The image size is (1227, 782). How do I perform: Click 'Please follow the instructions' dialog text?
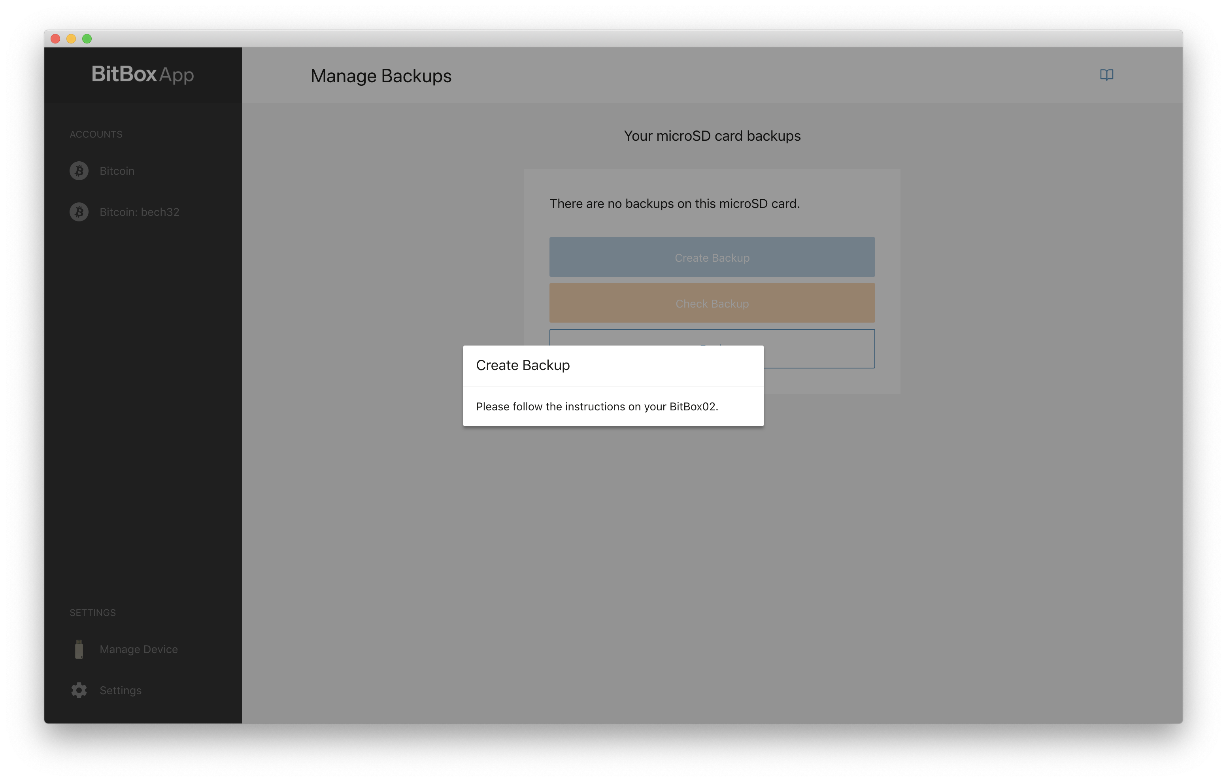(597, 406)
